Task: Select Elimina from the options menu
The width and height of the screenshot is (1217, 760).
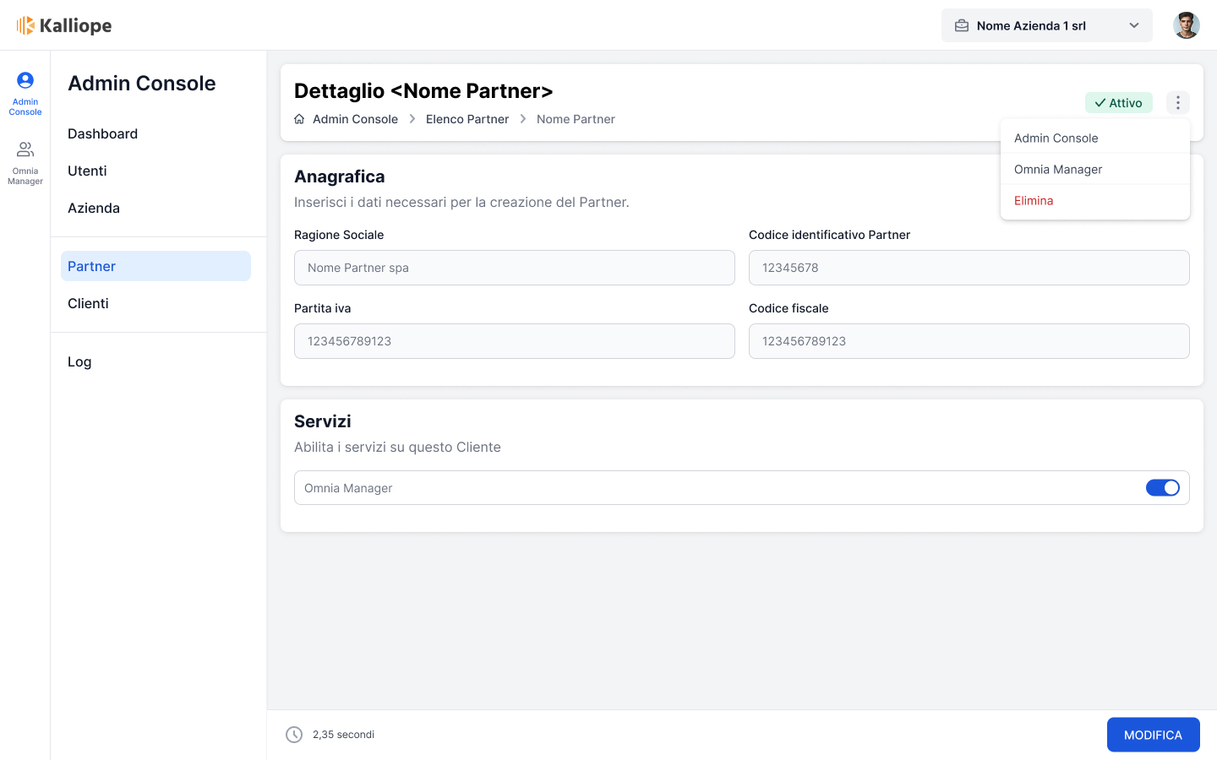Action: click(x=1034, y=201)
